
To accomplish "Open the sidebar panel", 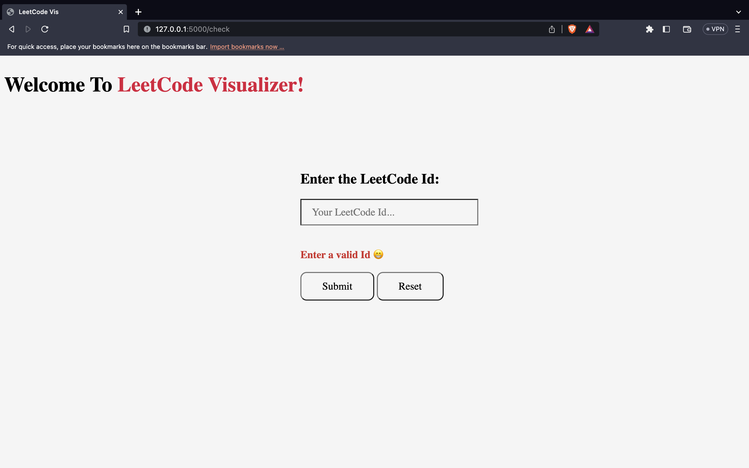I will 666,29.
